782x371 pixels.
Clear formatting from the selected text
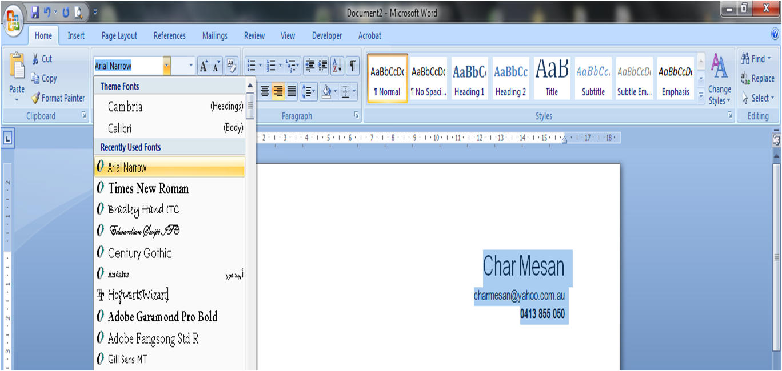(231, 66)
